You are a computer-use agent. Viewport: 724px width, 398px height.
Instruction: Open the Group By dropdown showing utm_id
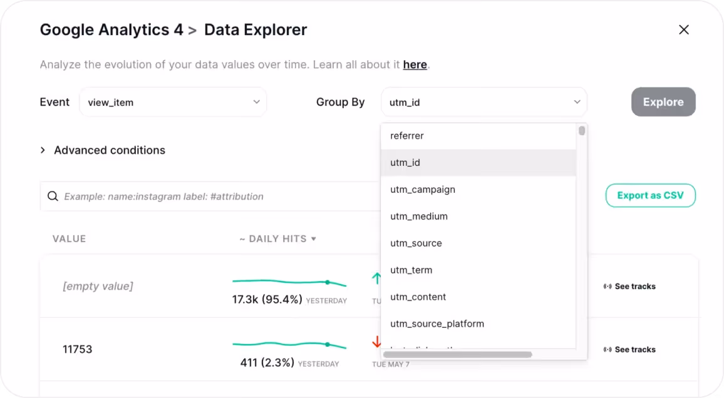[484, 102]
